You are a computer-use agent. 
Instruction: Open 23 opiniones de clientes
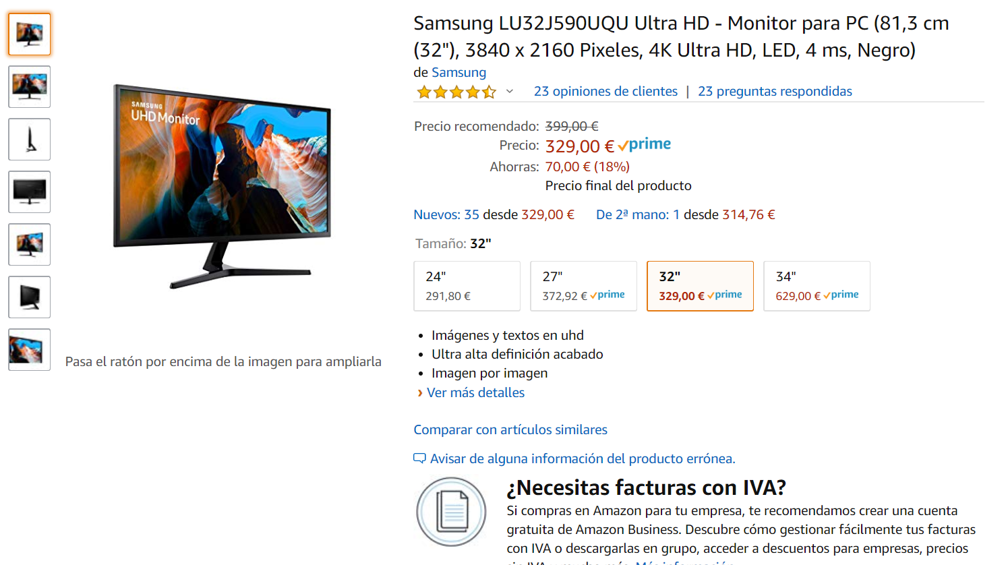605,91
